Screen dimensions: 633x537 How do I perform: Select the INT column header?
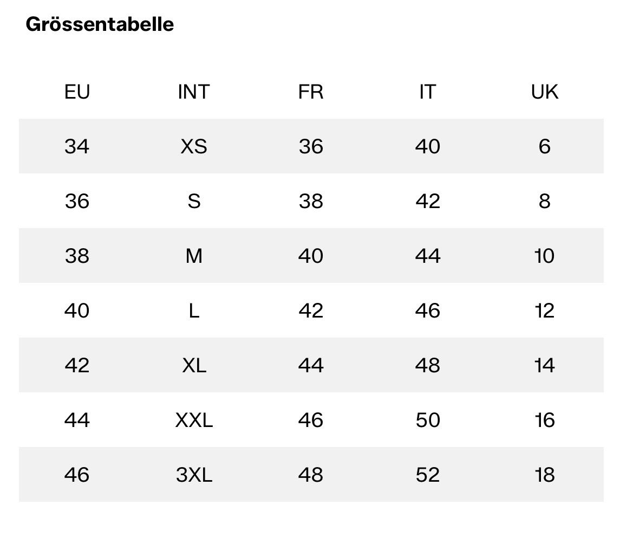click(194, 92)
